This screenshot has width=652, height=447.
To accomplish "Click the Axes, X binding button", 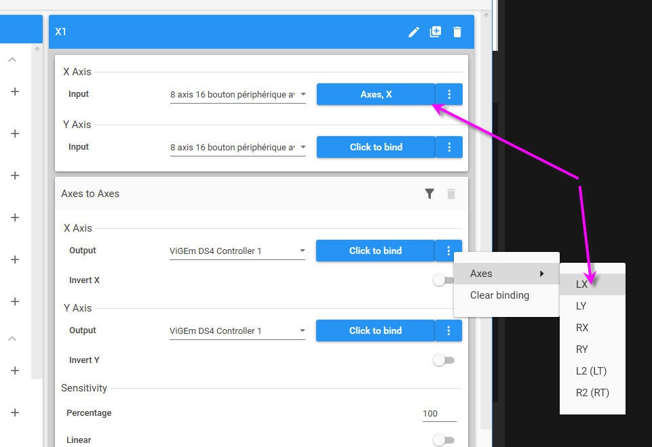I will click(376, 95).
